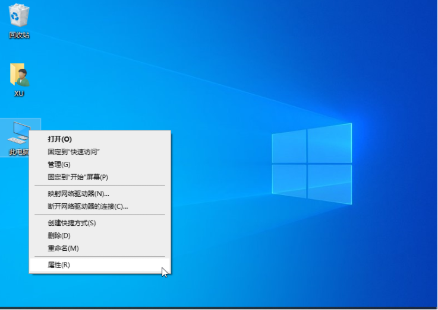Click the XU label under the folder
438x310 pixels.
coord(19,94)
